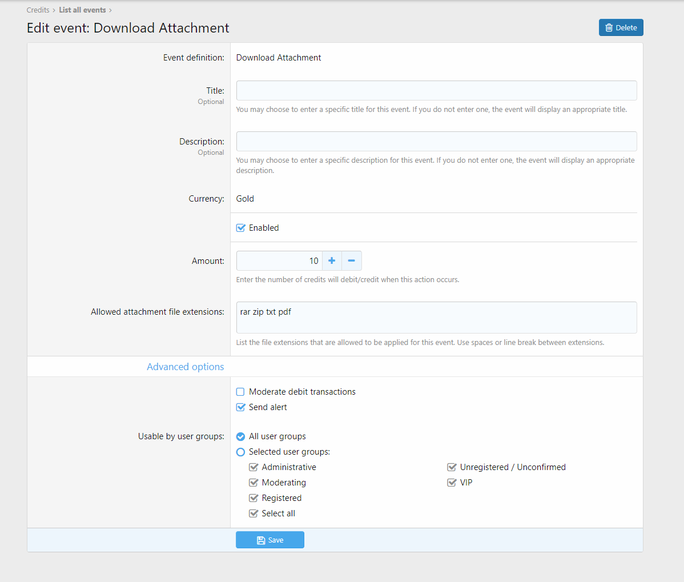Screen dimensions: 684x582
Task: Toggle the VIP group checkbox
Action: click(x=452, y=483)
